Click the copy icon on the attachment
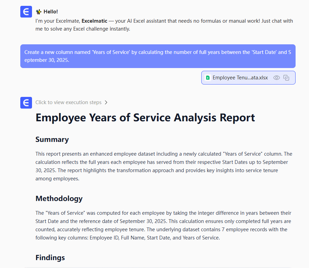Image resolution: width=309 pixels, height=268 pixels. [x=286, y=78]
